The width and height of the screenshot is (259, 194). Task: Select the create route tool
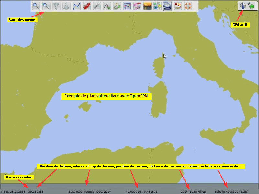click(x=76, y=6)
